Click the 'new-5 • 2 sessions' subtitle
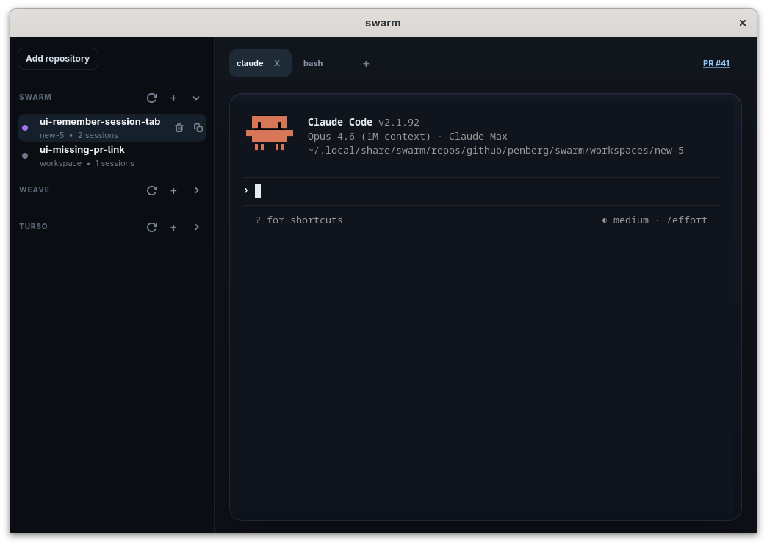 [x=79, y=136]
